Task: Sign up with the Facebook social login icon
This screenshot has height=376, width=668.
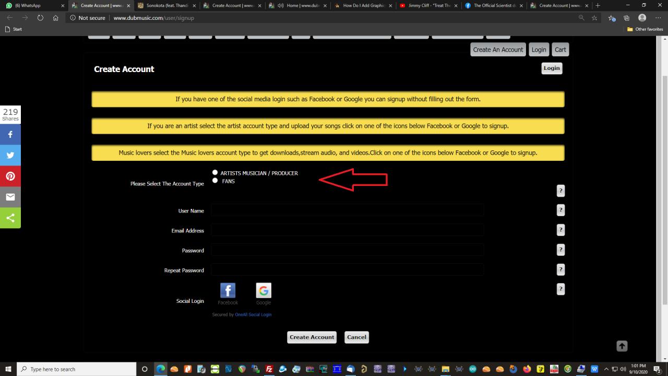Action: (x=228, y=290)
